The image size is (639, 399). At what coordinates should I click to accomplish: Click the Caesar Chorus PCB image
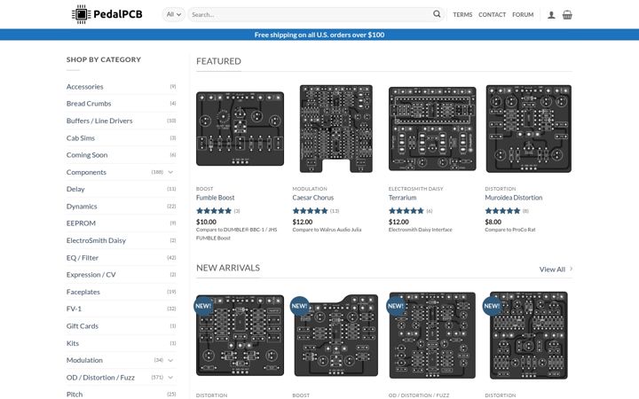[336, 129]
